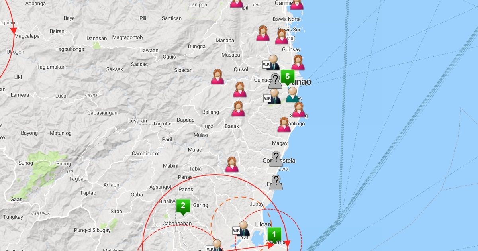This screenshot has width=478, height=251.
Task: Click the Cambinocot place label
Action: pyautogui.click(x=145, y=153)
